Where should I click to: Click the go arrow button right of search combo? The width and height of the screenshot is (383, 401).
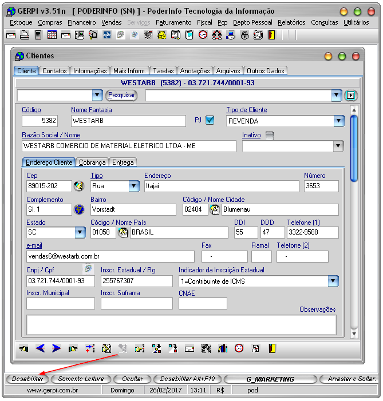350,96
